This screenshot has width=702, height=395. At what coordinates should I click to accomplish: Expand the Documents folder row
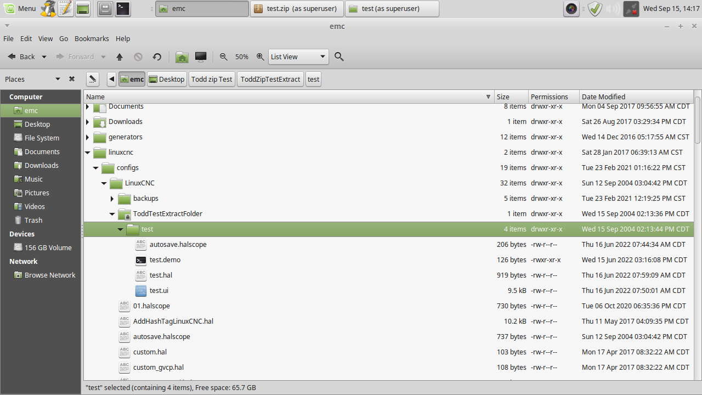88,106
